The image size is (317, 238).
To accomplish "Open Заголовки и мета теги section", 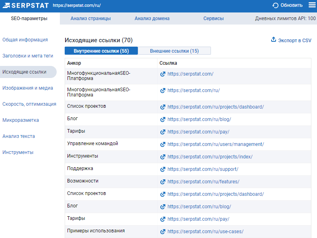I will (28, 56).
